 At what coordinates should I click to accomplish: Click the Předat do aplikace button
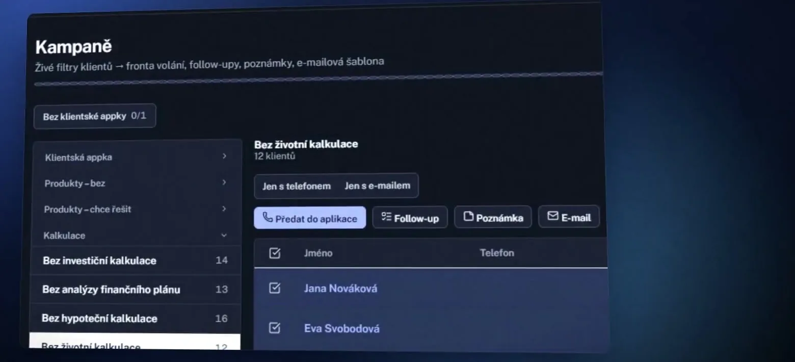pyautogui.click(x=310, y=218)
